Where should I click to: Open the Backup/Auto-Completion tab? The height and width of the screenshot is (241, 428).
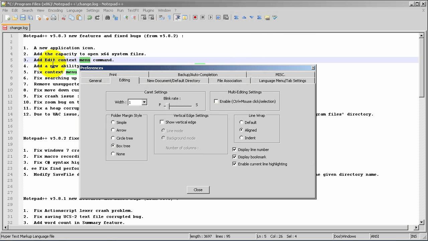click(x=198, y=75)
